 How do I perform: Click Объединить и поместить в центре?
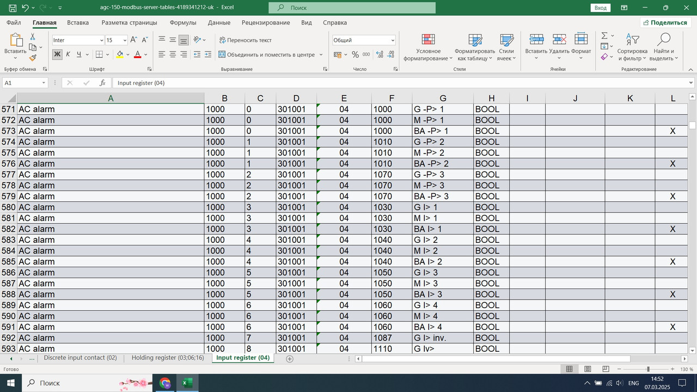click(x=267, y=54)
